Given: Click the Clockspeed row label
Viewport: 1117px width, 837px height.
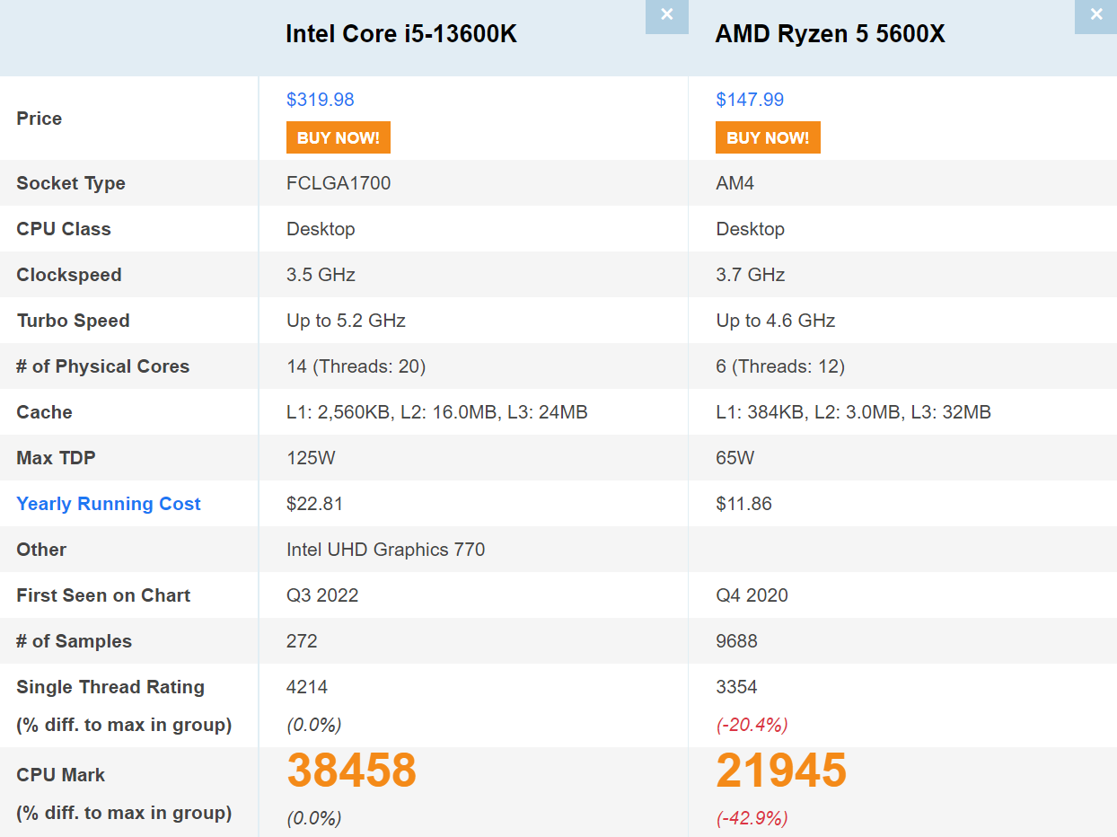Looking at the screenshot, I should click(x=69, y=275).
